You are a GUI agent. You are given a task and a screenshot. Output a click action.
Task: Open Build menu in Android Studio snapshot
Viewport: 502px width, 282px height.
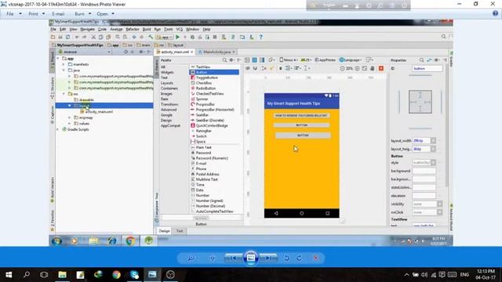[147, 29]
